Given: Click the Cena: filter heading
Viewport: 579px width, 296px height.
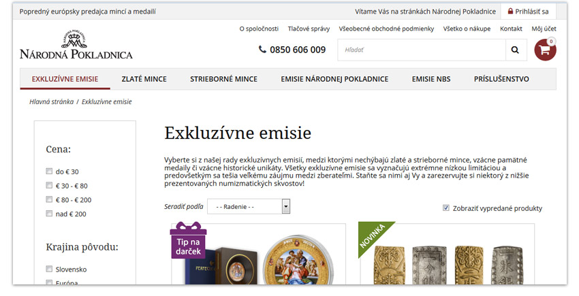Looking at the screenshot, I should click(x=59, y=149).
